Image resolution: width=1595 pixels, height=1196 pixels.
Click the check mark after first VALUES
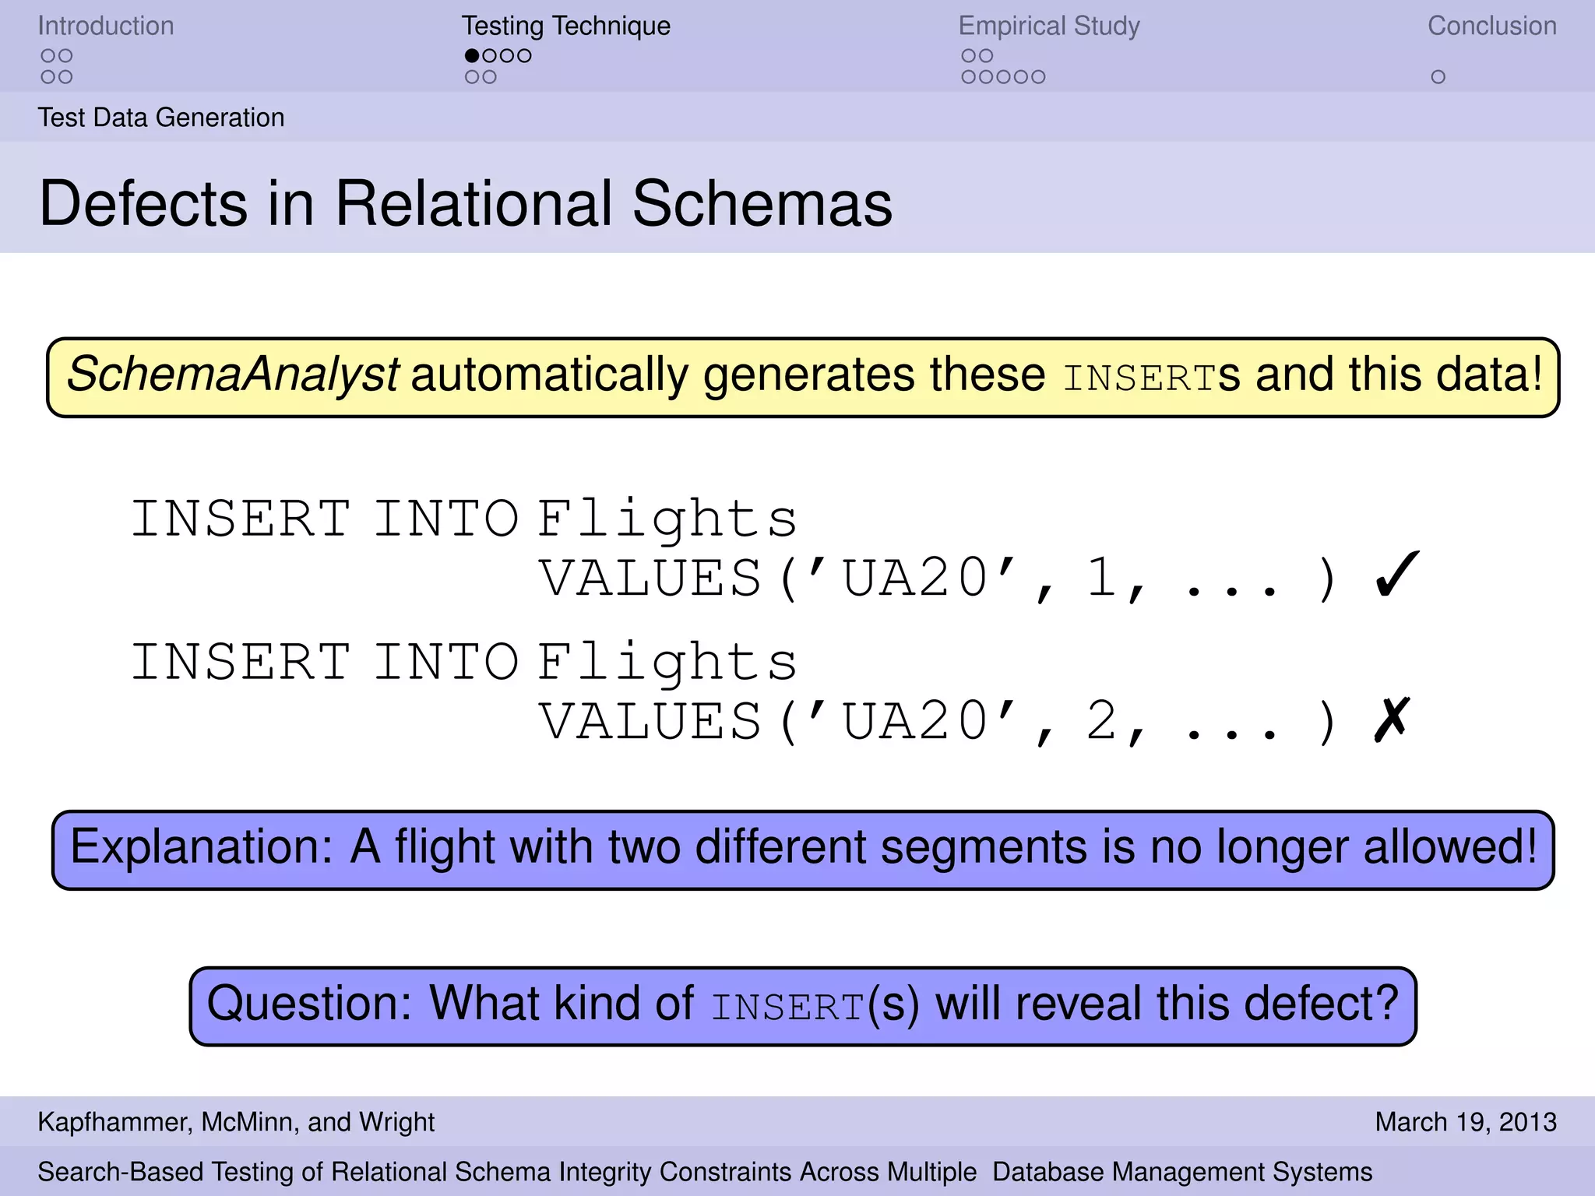point(1397,574)
